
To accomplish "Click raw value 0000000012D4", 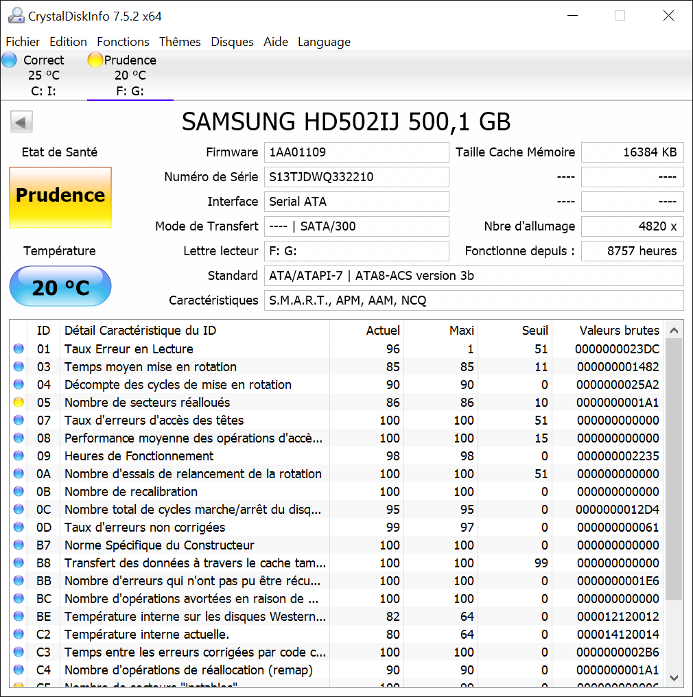I will [618, 510].
